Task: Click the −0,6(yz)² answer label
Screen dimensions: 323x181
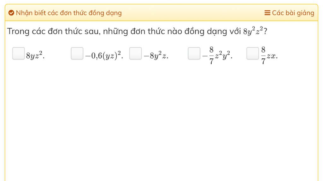Action: coord(104,55)
